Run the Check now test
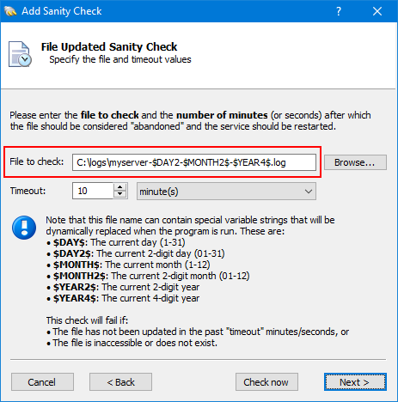This screenshot has width=398, height=402. coord(266,382)
